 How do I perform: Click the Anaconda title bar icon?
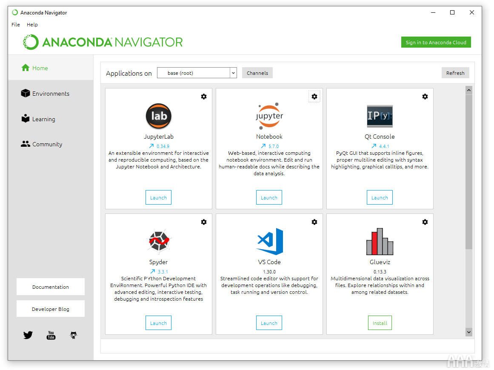[x=15, y=13]
